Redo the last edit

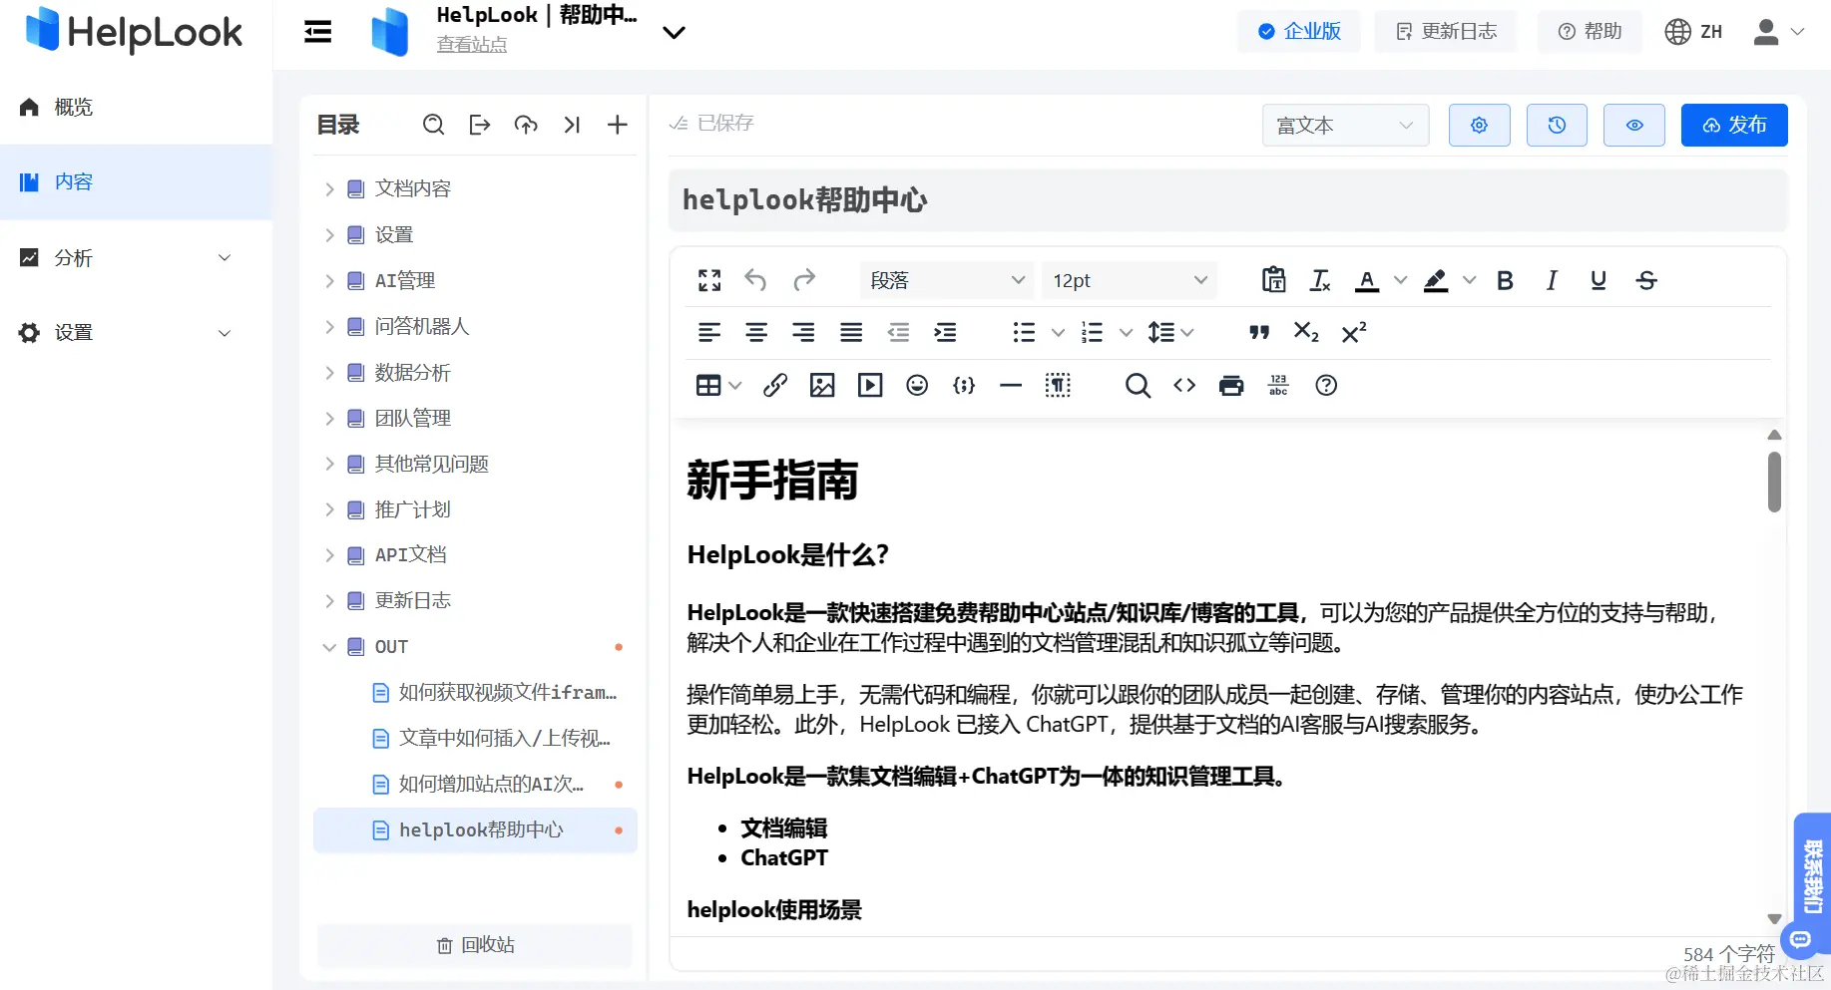point(804,281)
